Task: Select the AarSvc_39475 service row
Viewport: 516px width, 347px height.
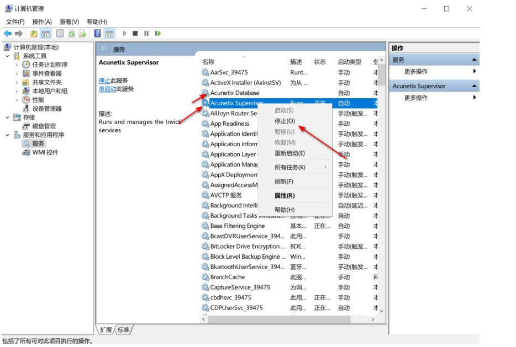Action: pos(289,73)
